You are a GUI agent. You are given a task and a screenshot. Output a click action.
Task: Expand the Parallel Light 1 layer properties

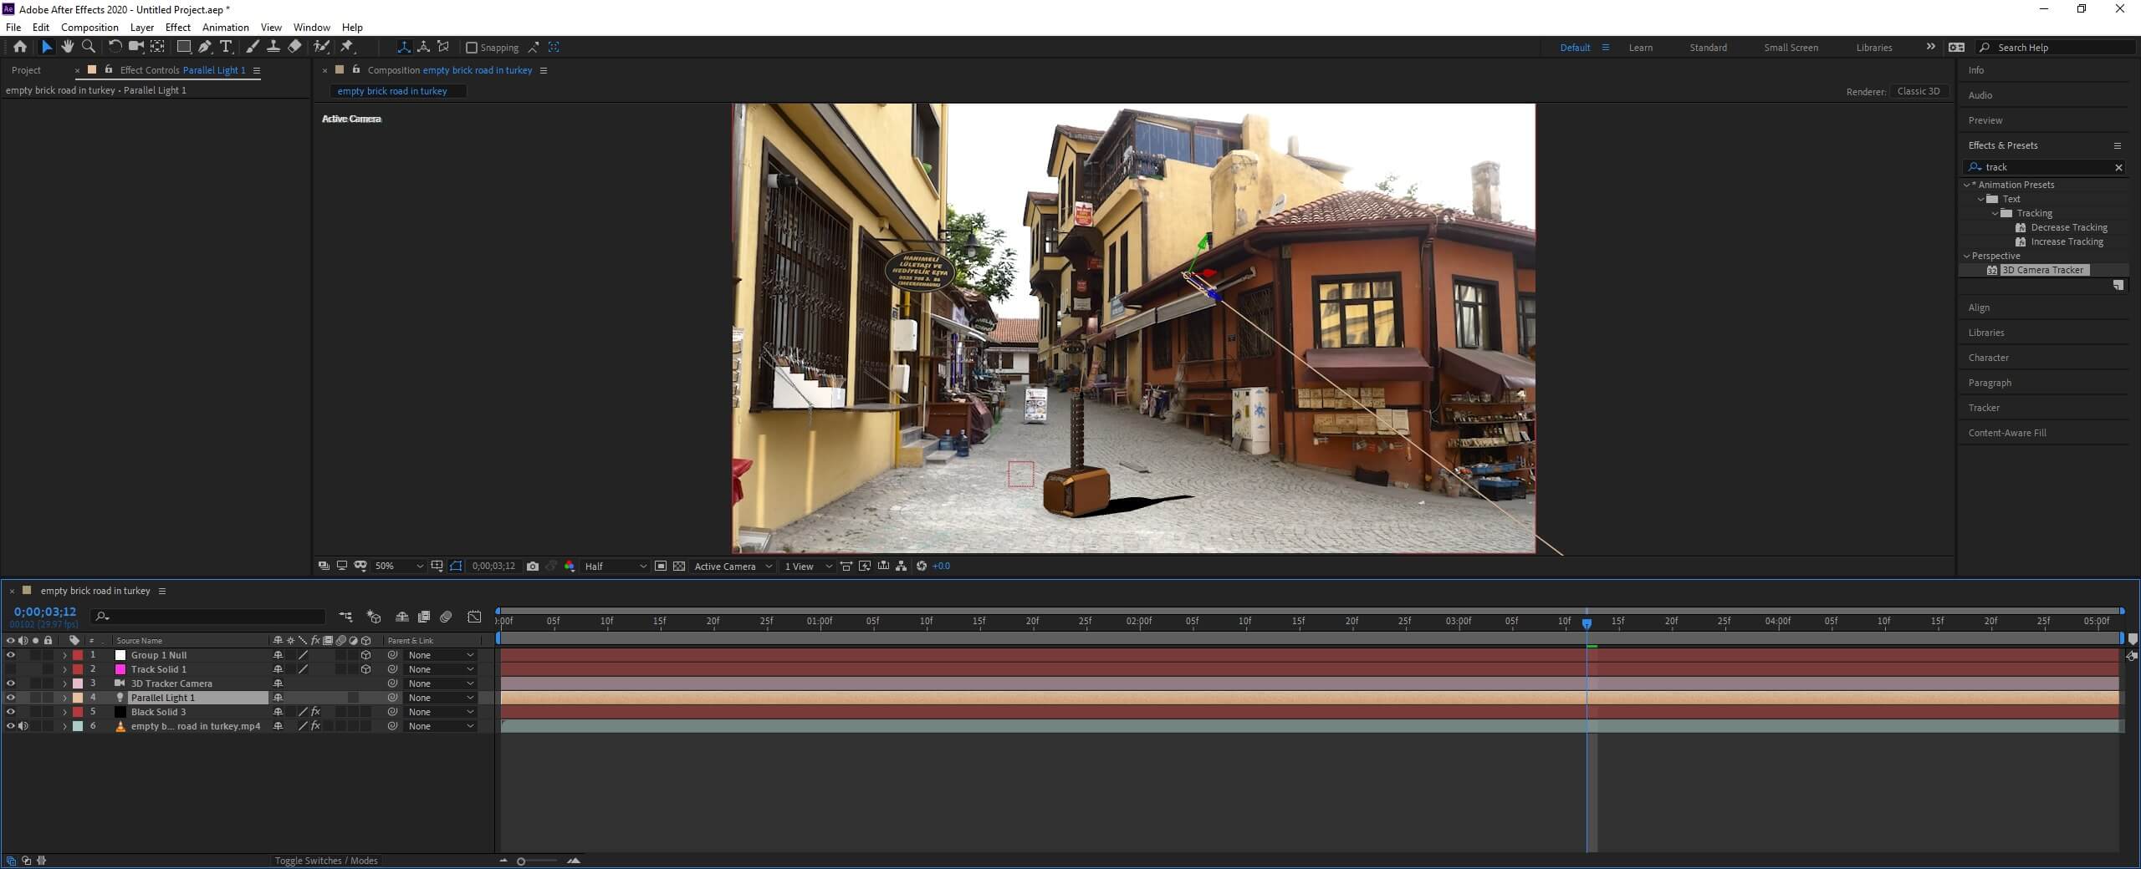[65, 698]
